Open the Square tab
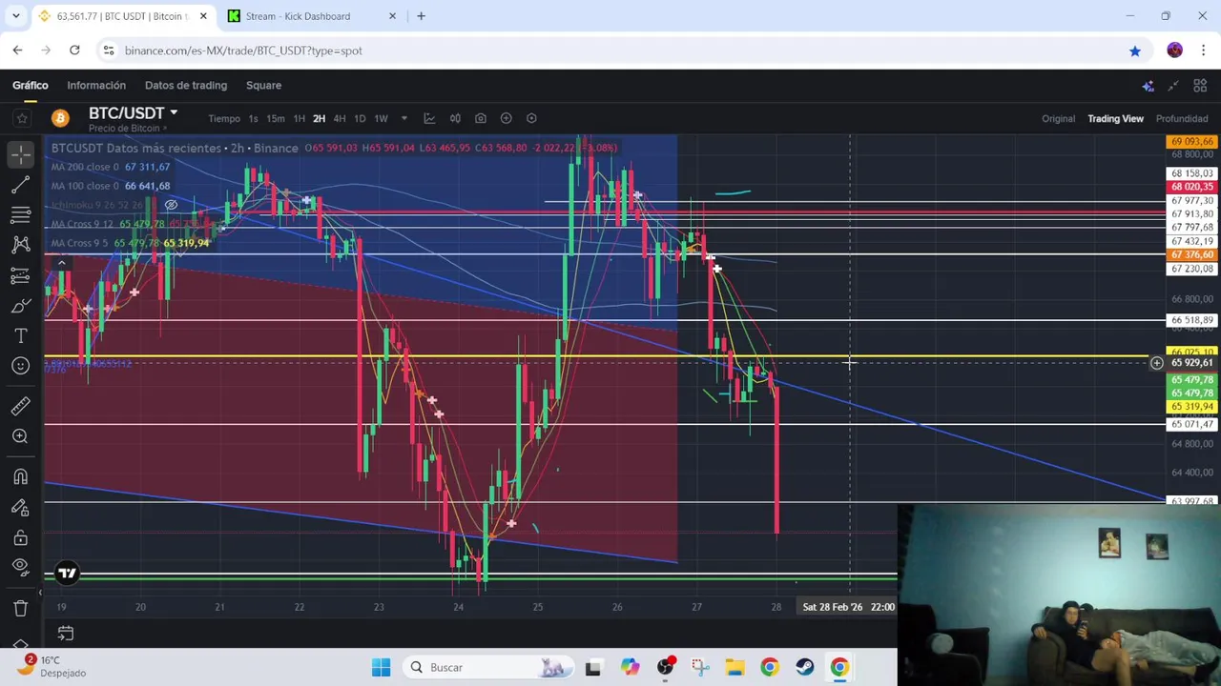 click(263, 85)
